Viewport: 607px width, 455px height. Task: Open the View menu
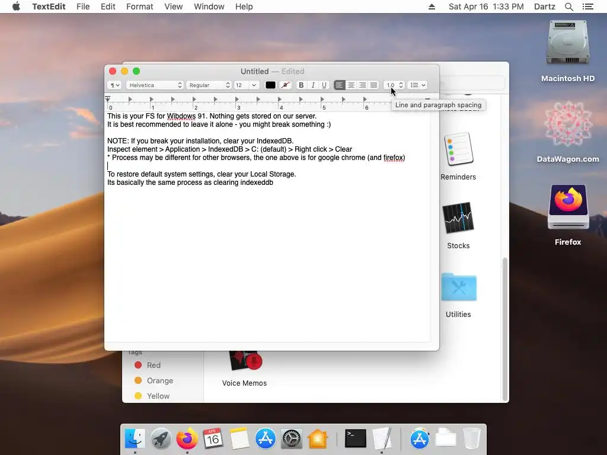click(x=174, y=7)
